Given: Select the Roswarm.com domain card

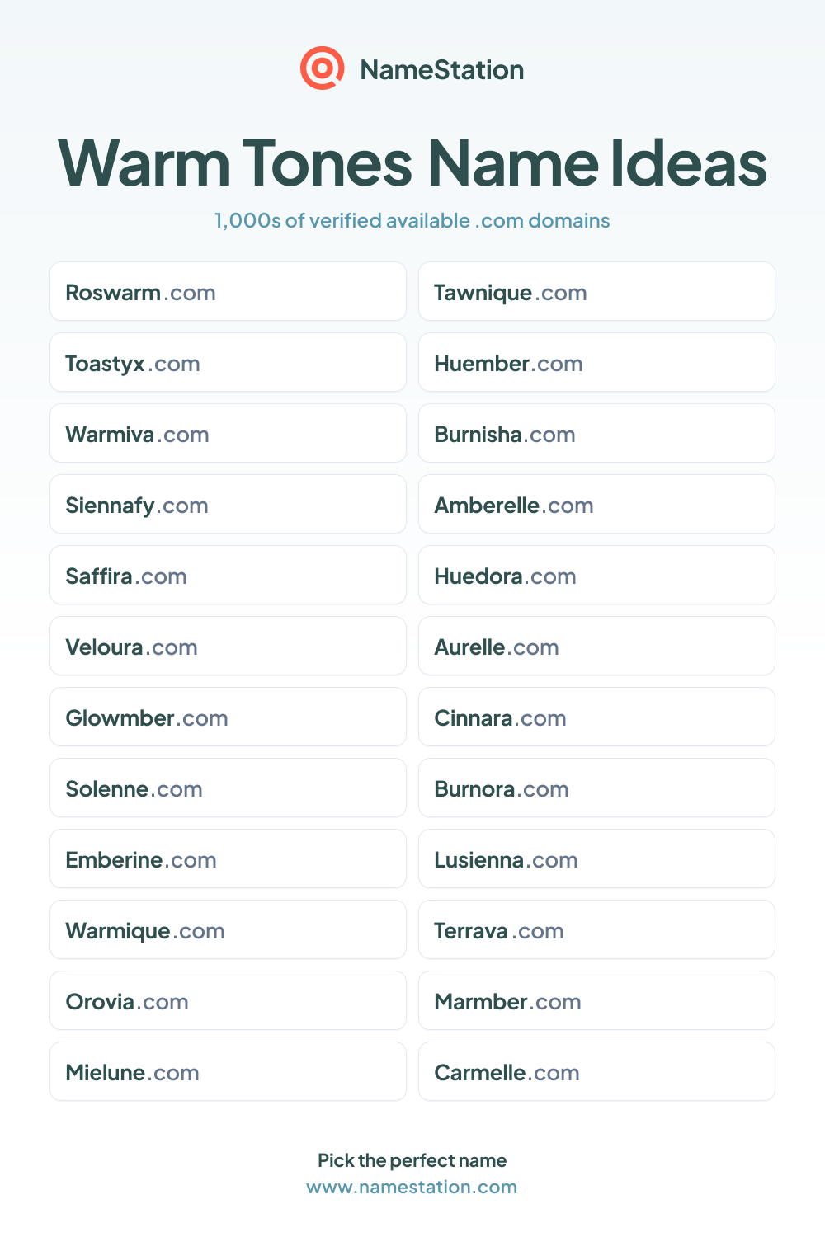Looking at the screenshot, I should coord(228,291).
